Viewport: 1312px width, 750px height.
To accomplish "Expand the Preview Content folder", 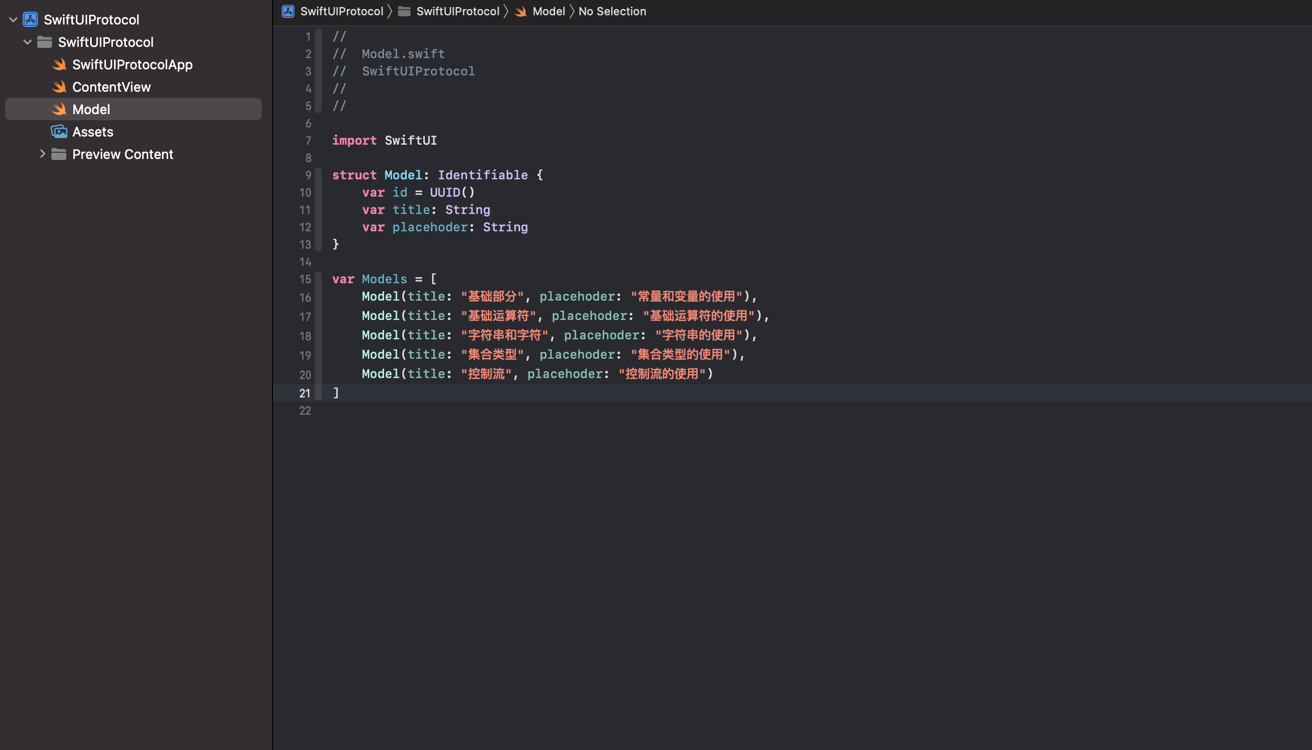I will 42,154.
